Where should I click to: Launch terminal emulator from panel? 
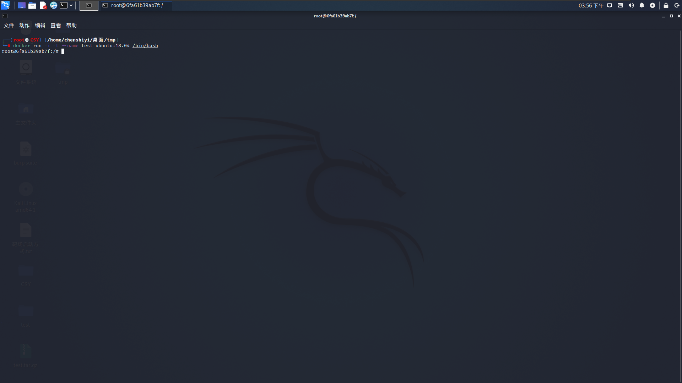click(x=64, y=5)
